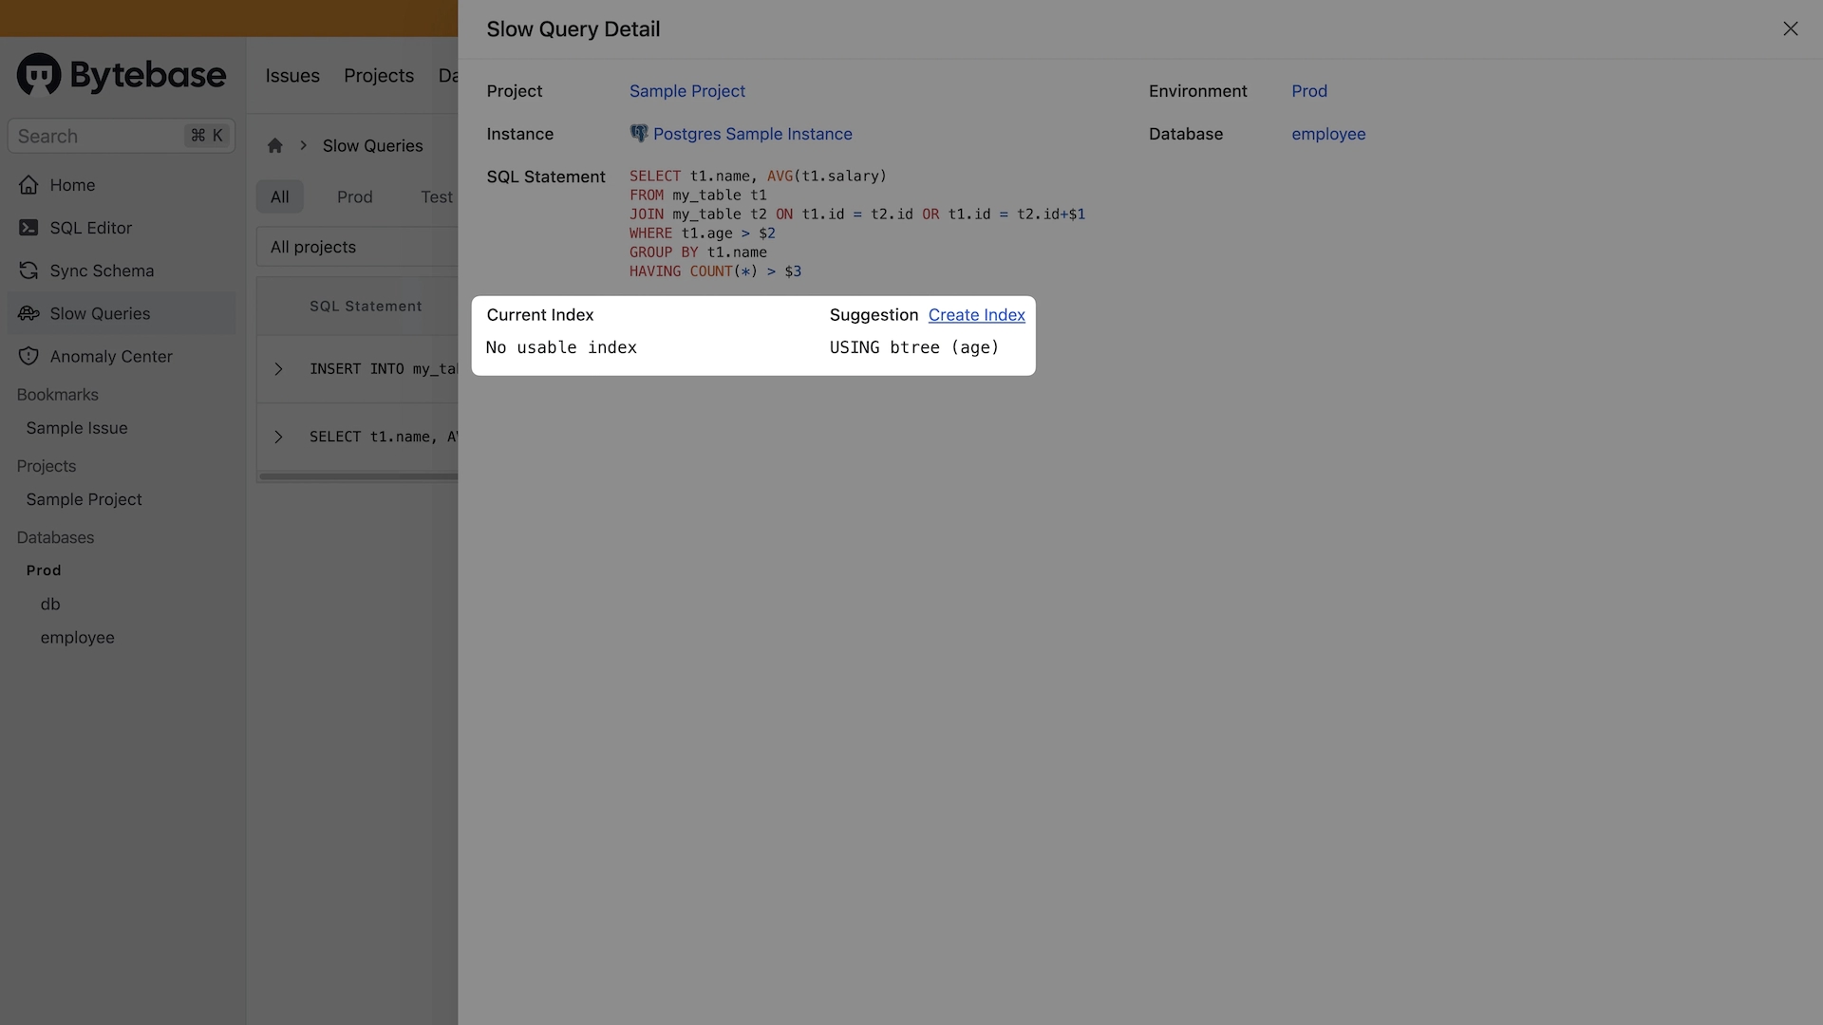Click the Sync Schema icon

click(28, 270)
